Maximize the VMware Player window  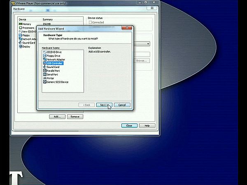(x=146, y=2)
